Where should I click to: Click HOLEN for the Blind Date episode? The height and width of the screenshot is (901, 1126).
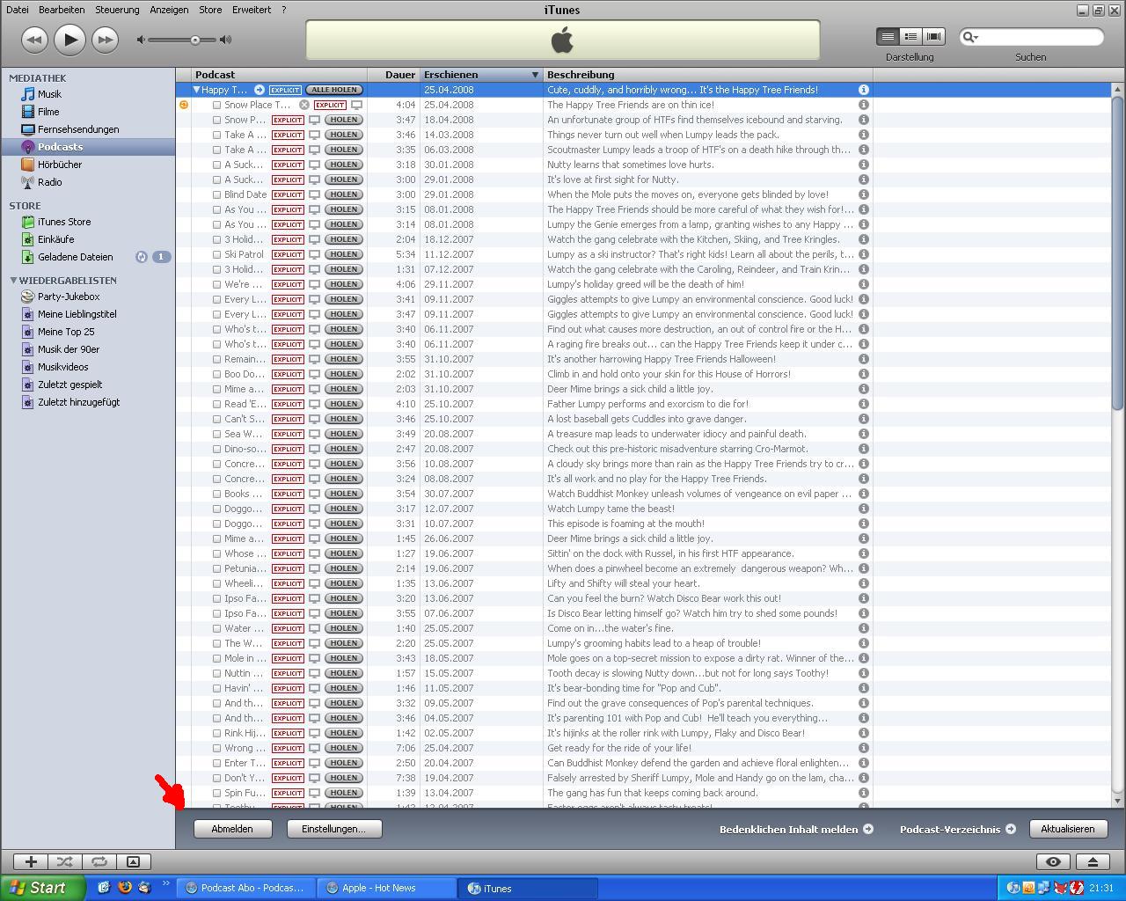coord(343,194)
